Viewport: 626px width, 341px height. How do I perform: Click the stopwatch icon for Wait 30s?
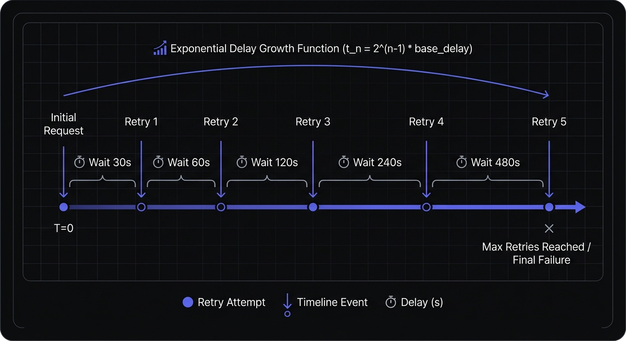pyautogui.click(x=80, y=163)
